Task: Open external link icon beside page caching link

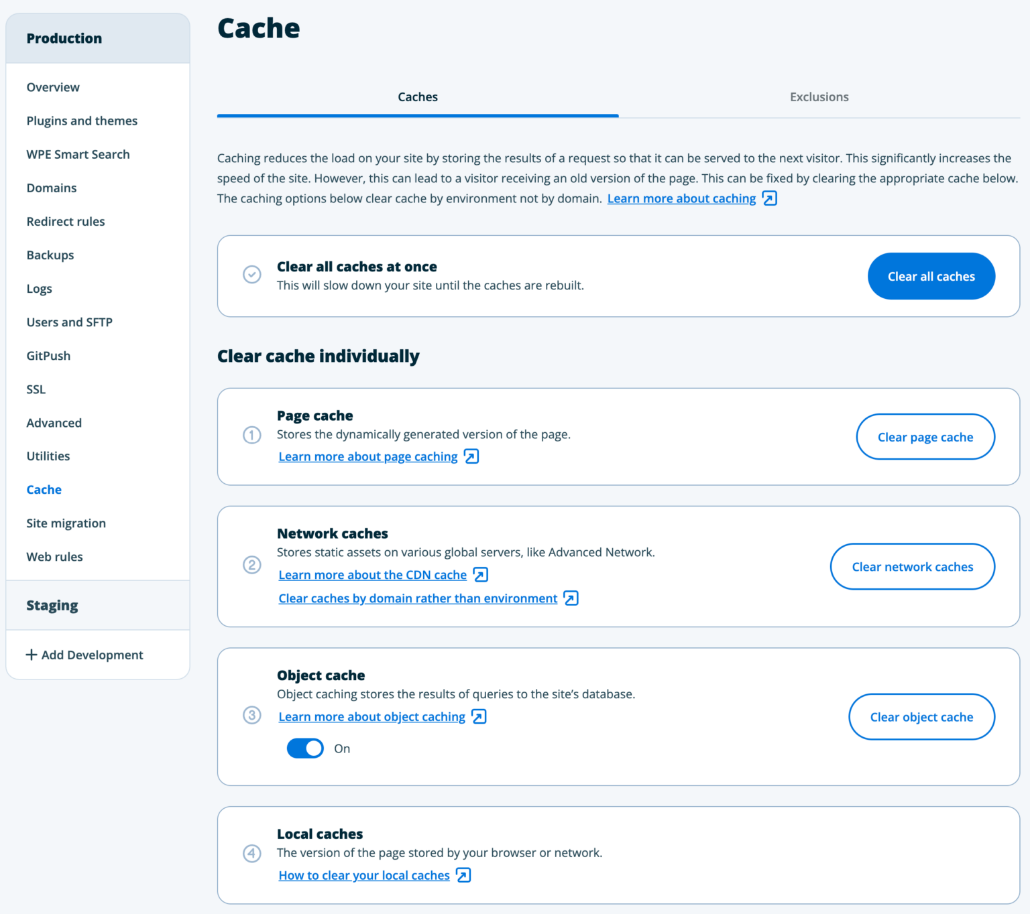Action: (471, 456)
